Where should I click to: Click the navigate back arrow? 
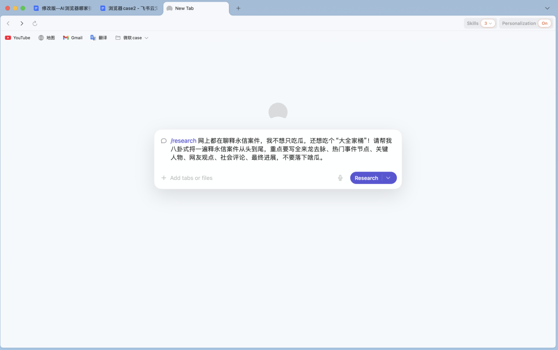coord(8,23)
